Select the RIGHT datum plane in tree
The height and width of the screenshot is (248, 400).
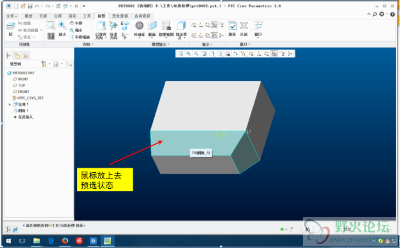pos(21,79)
